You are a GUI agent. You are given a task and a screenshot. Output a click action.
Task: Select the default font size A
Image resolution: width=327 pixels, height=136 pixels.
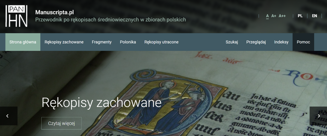tap(268, 16)
